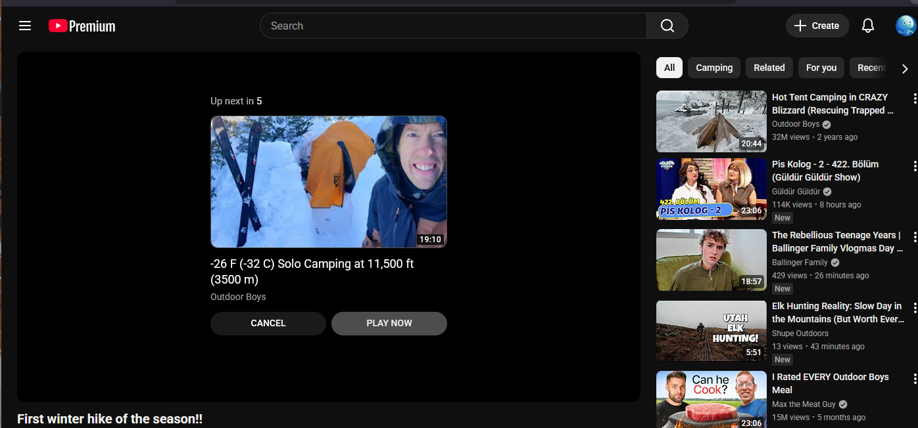Click the 15M views 5 months ago text
This screenshot has height=428, width=918.
coord(819,417)
